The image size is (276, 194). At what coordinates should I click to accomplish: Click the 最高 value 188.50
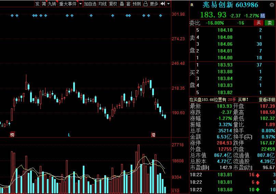pyautogui.click(x=267, y=112)
